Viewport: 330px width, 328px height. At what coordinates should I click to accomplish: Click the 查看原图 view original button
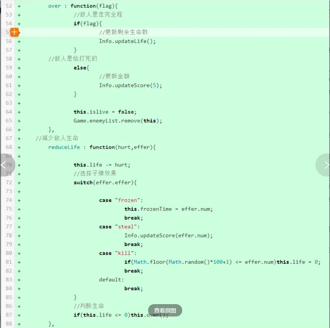click(x=165, y=310)
